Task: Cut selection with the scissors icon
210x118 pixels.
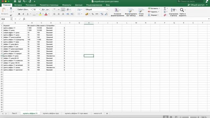Action: click(x=11, y=9)
